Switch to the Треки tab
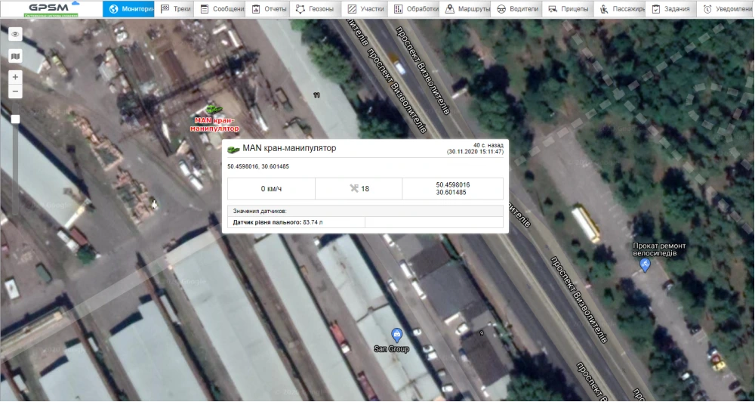 176,10
